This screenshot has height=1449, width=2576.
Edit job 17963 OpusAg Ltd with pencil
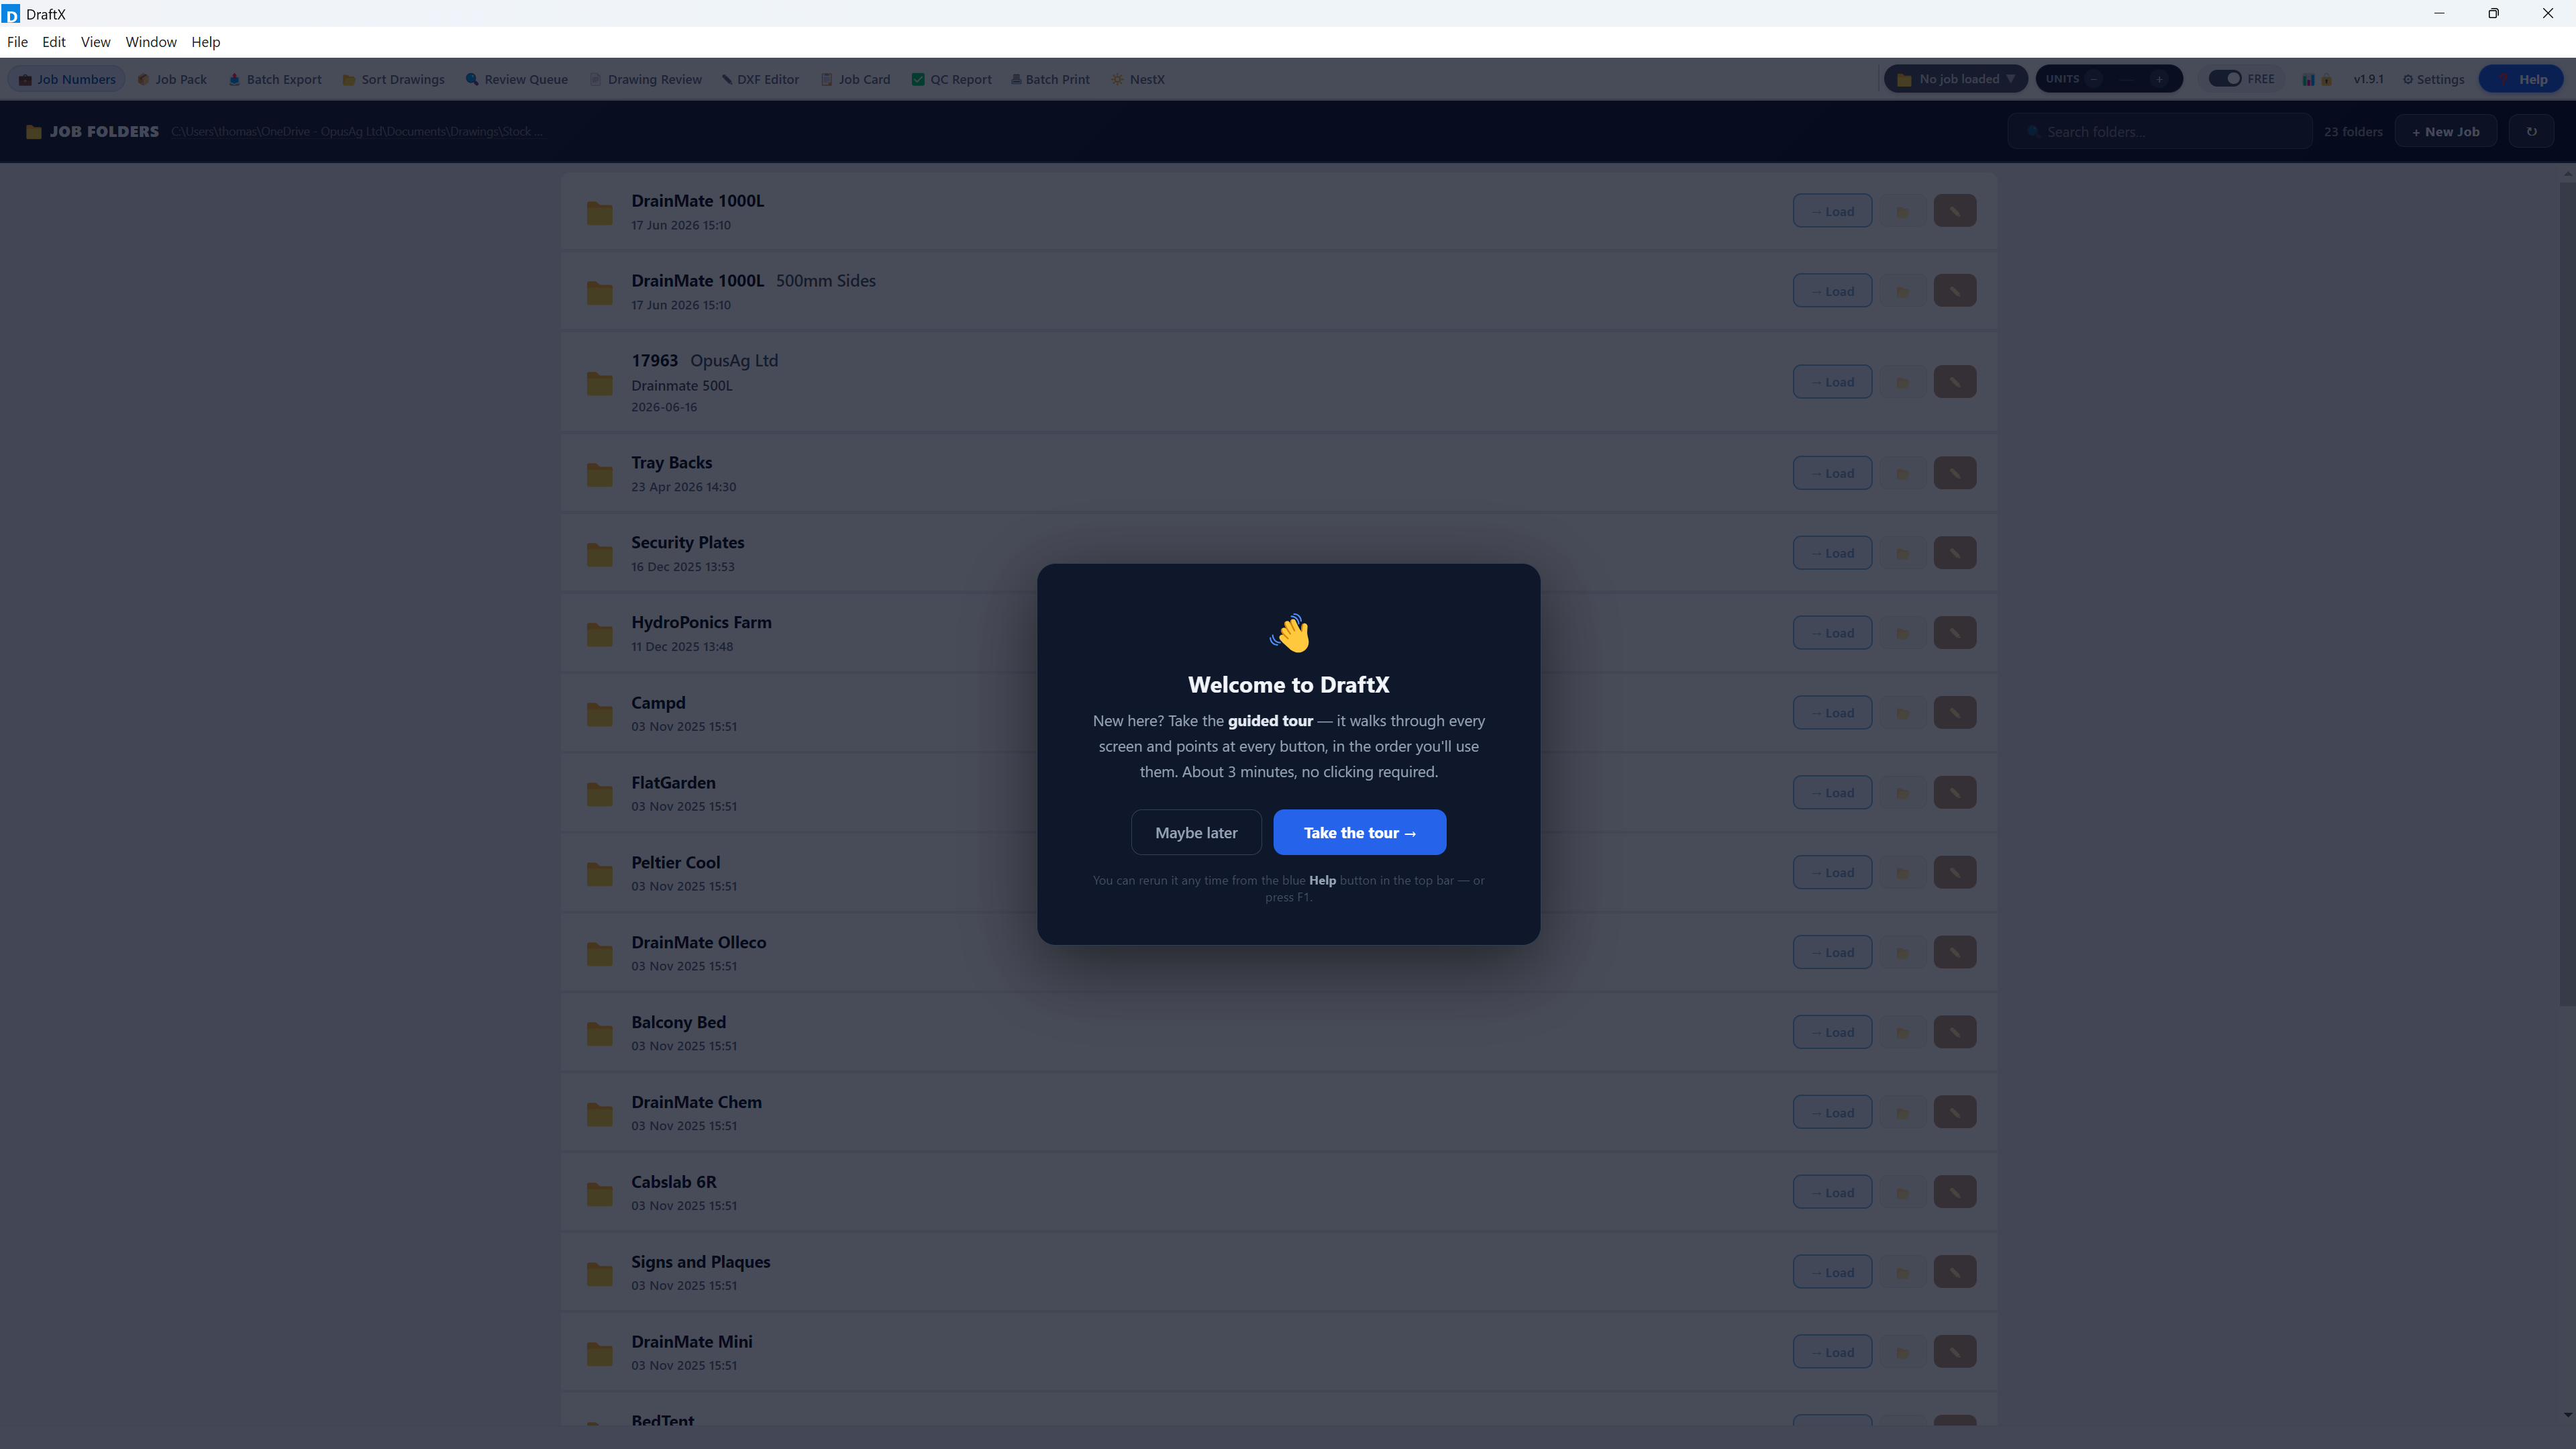[x=1955, y=382]
